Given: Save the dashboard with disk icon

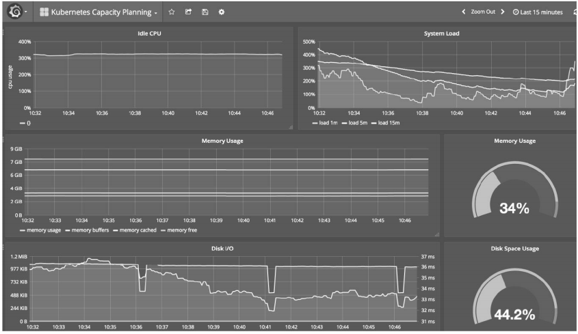Looking at the screenshot, I should click(205, 12).
